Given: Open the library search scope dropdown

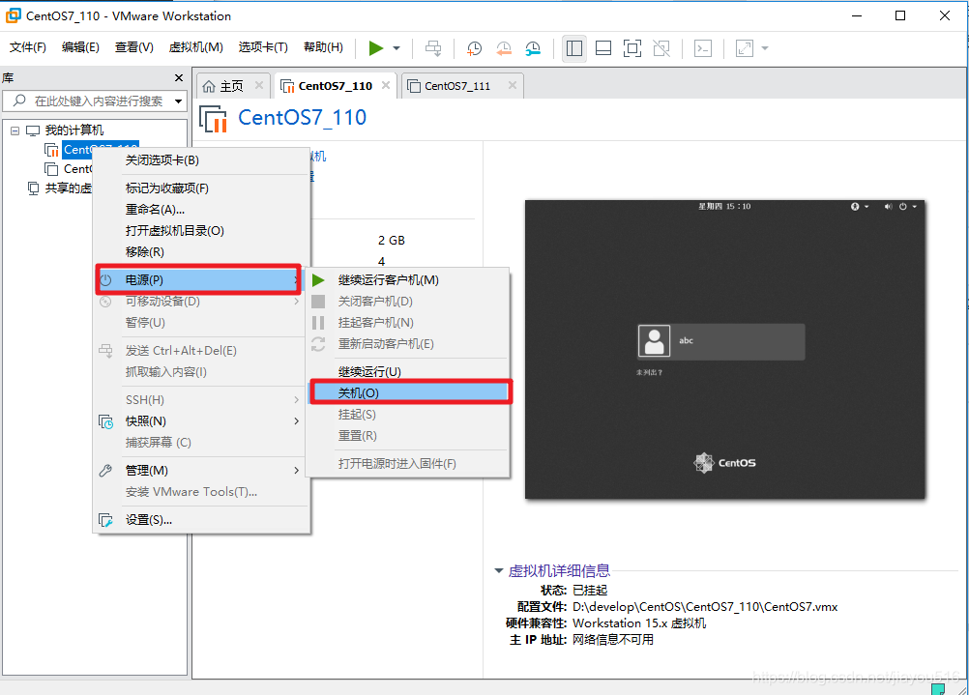Looking at the screenshot, I should tap(179, 100).
